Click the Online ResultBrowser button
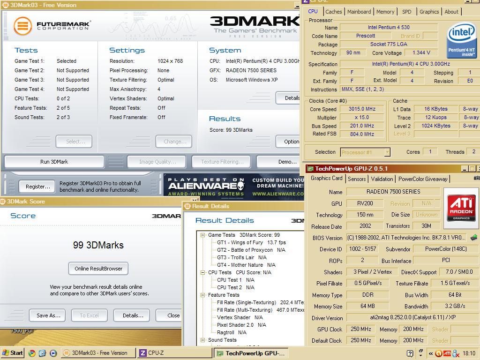The image size is (480, 360). [x=98, y=269]
